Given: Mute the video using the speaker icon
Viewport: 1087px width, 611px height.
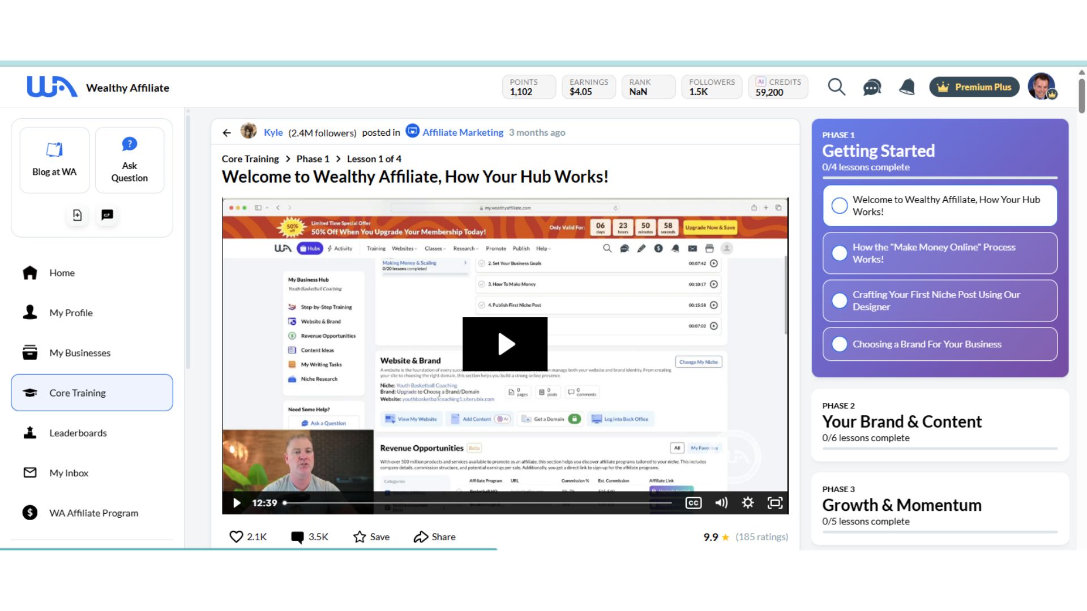Looking at the screenshot, I should click(721, 503).
